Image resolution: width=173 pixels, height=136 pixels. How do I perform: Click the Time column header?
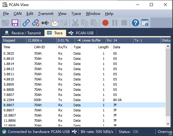[x=7, y=47]
